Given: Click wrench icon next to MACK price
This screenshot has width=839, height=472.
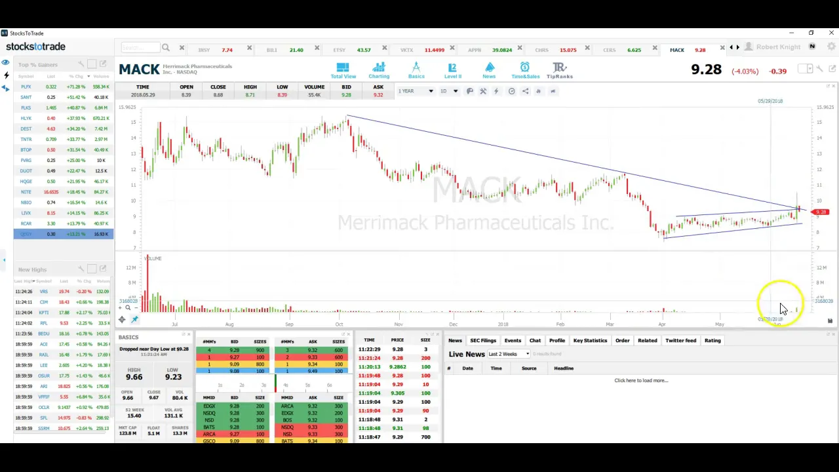Looking at the screenshot, I should click(820, 68).
